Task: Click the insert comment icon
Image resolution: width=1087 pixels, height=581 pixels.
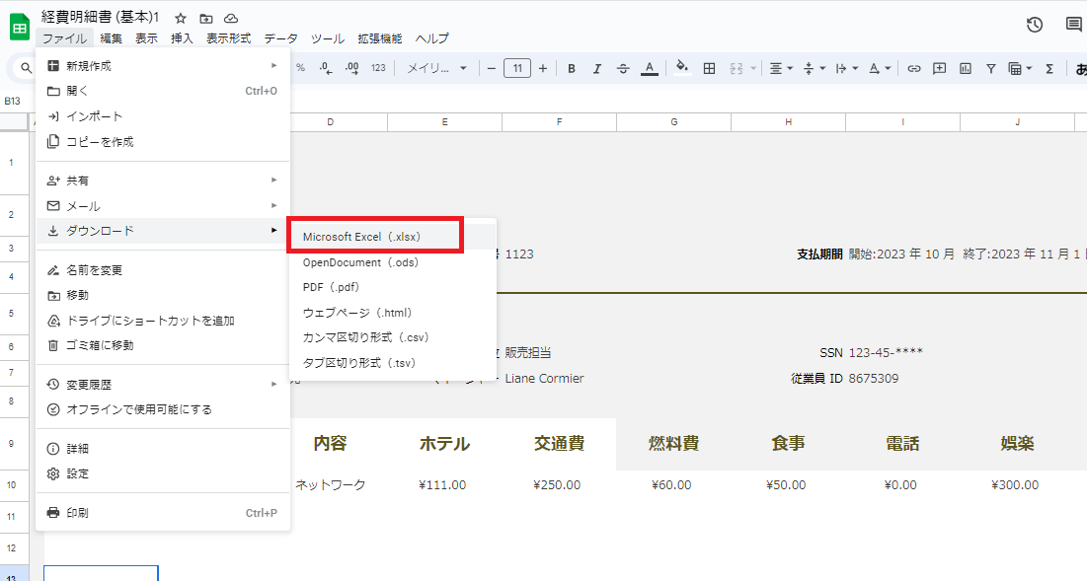Action: (x=938, y=68)
